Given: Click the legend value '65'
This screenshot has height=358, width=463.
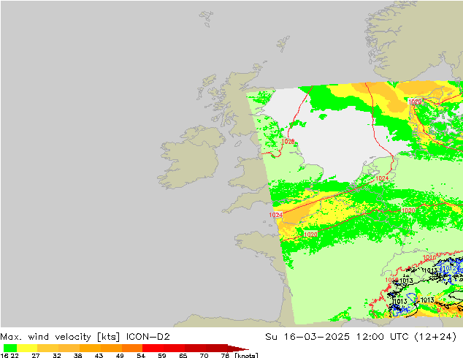Looking at the screenshot, I should (183, 356).
